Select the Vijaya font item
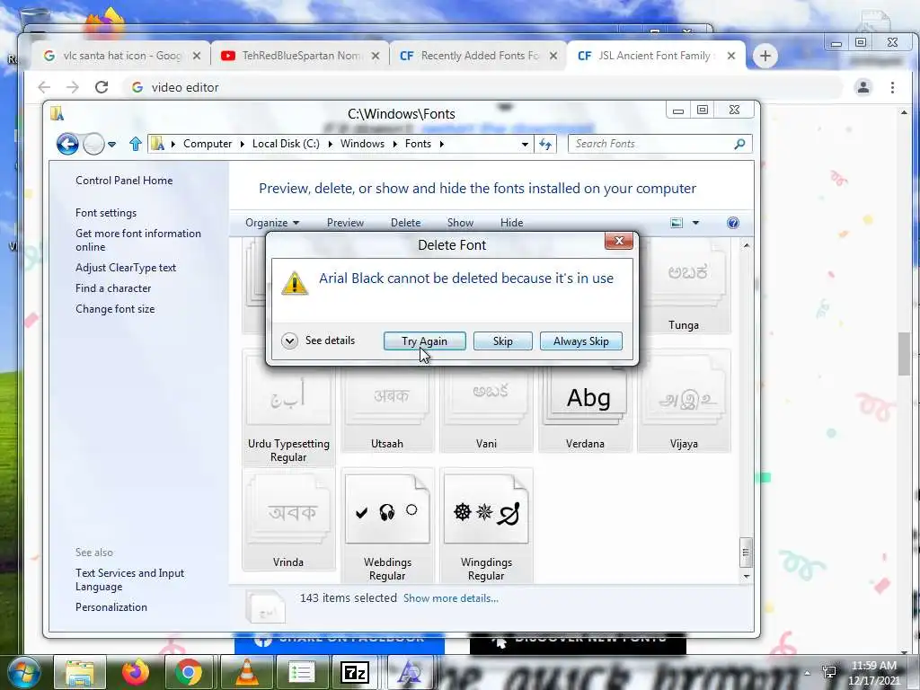Screen dimensions: 920x690 point(684,402)
